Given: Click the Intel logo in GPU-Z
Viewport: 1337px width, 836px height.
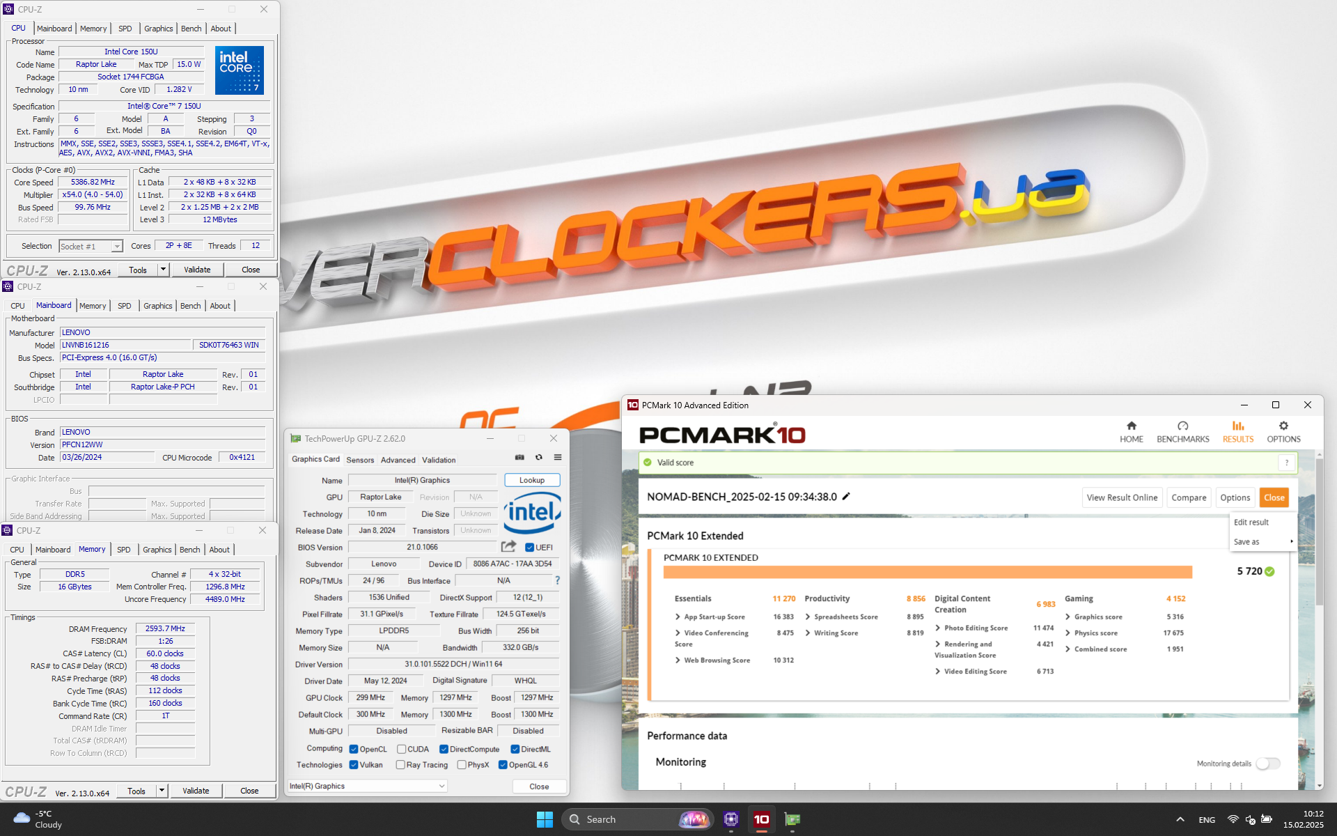Looking at the screenshot, I should click(532, 513).
